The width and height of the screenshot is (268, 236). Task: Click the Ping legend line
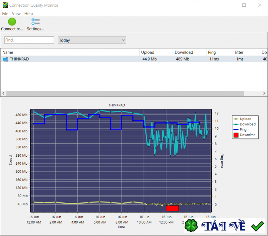[236, 130]
